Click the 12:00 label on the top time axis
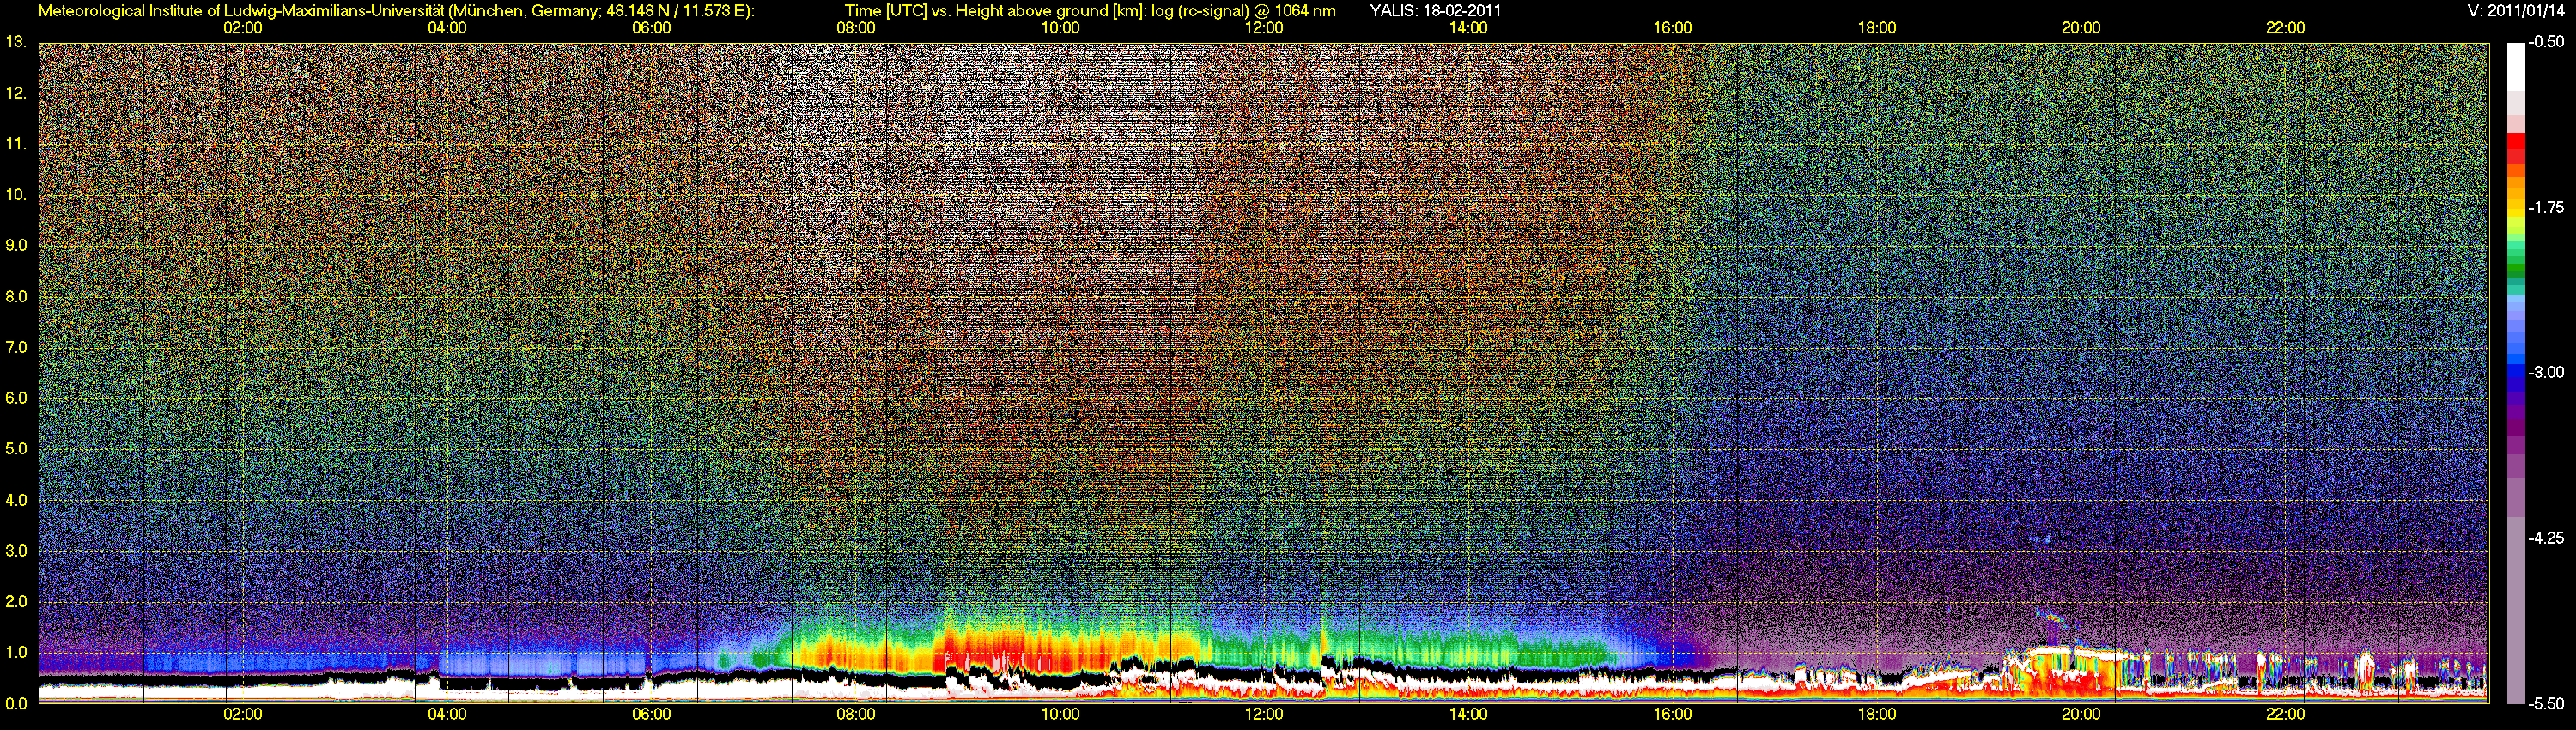Viewport: 2576px width, 730px height. click(1264, 28)
